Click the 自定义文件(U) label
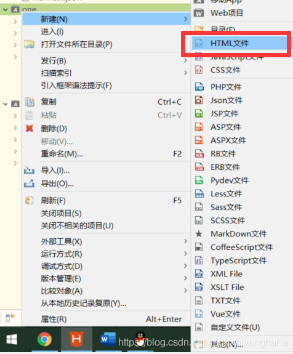The image size is (293, 354). [x=235, y=327]
